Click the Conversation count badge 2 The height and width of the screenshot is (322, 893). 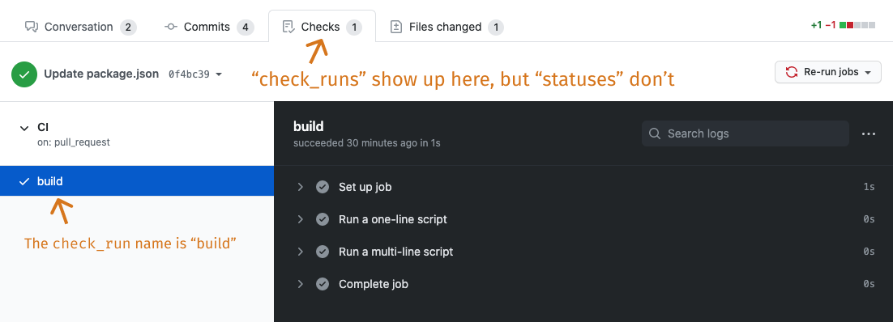pos(128,27)
